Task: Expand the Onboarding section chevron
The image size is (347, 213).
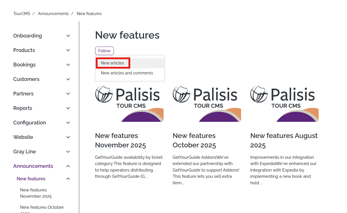Action: tap(68, 36)
